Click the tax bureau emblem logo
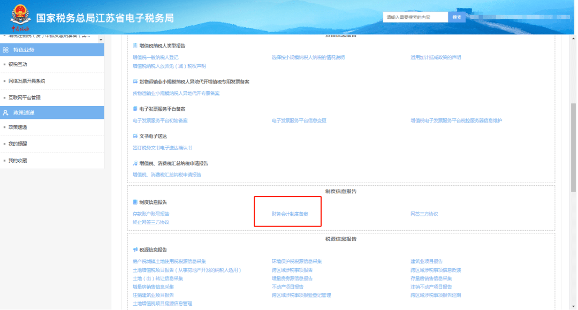578x310 pixels. (20, 17)
